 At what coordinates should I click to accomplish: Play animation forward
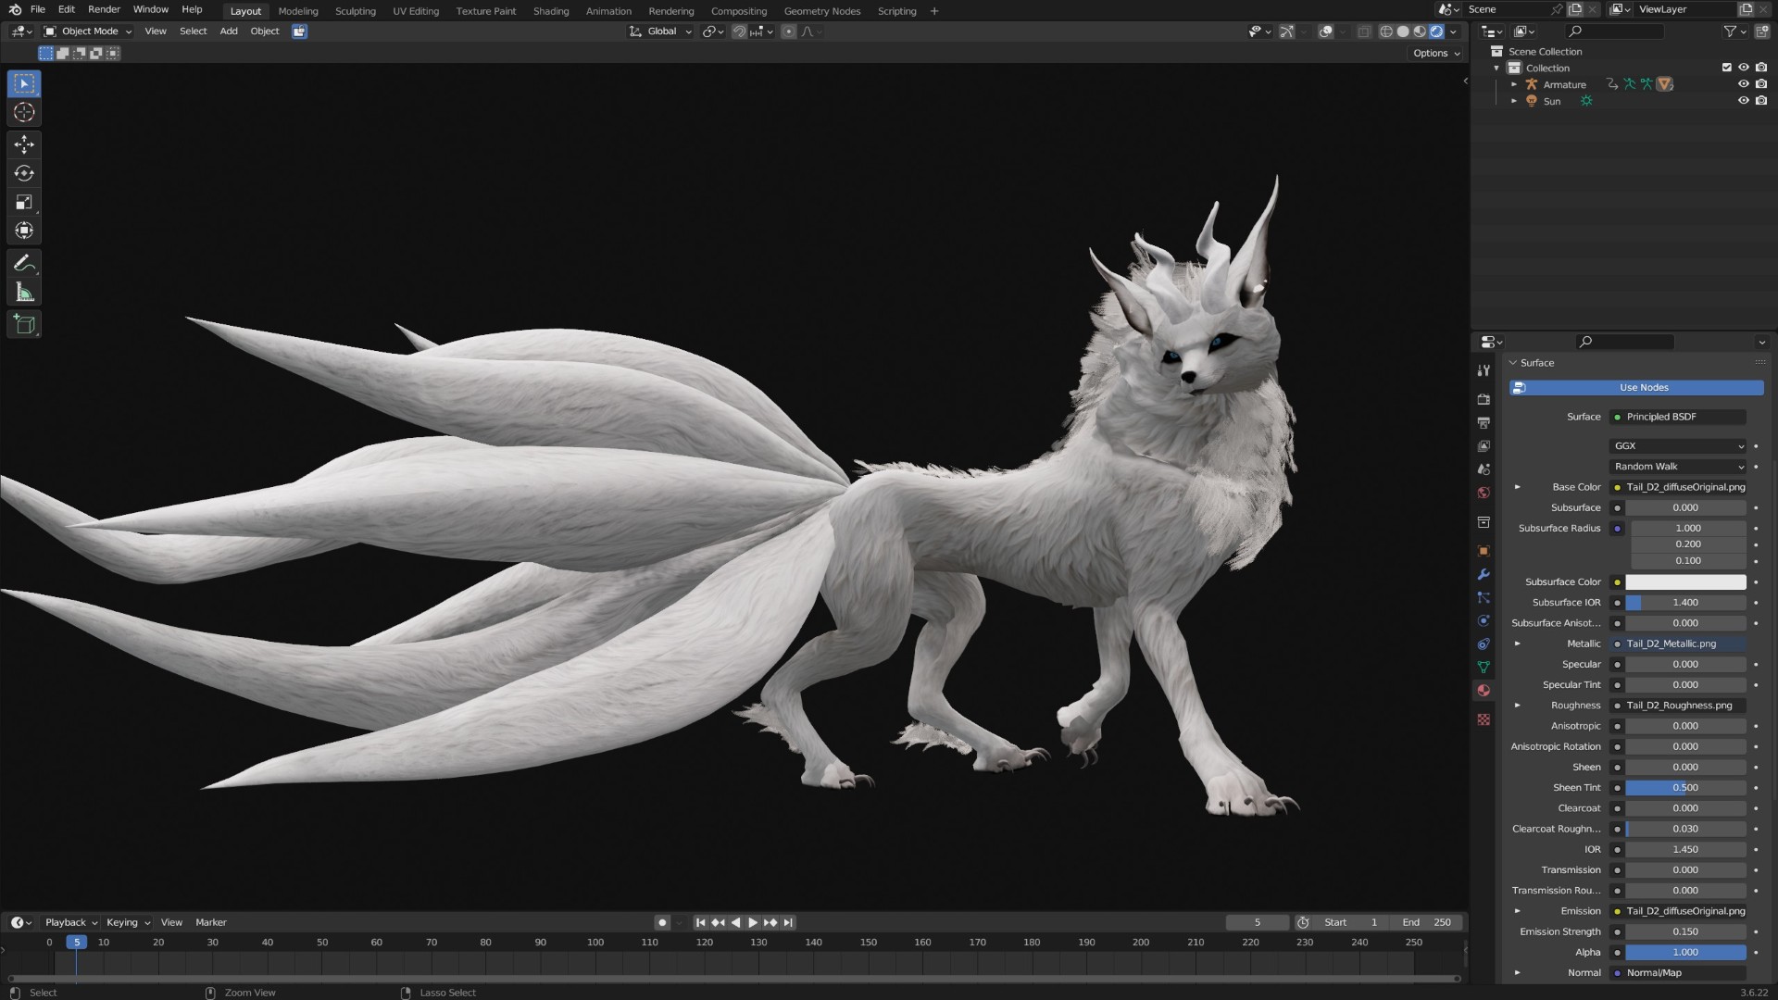point(753,923)
